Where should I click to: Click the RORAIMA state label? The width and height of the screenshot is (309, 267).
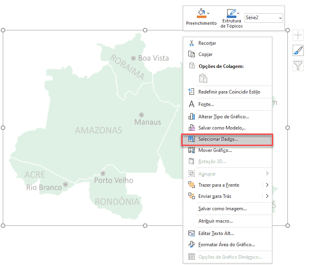pos(127,67)
